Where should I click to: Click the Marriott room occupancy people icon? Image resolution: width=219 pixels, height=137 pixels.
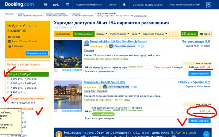tap(89, 67)
